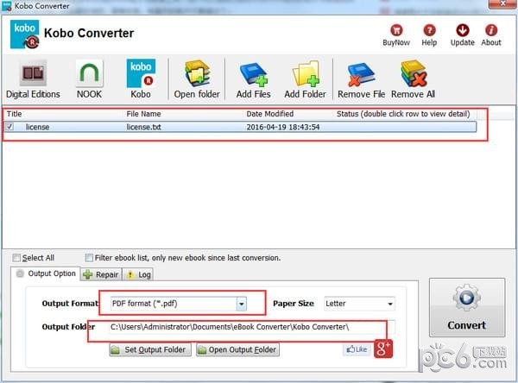This screenshot has width=518, height=383.
Task: Select the Digital Editions source
Action: pyautogui.click(x=33, y=79)
